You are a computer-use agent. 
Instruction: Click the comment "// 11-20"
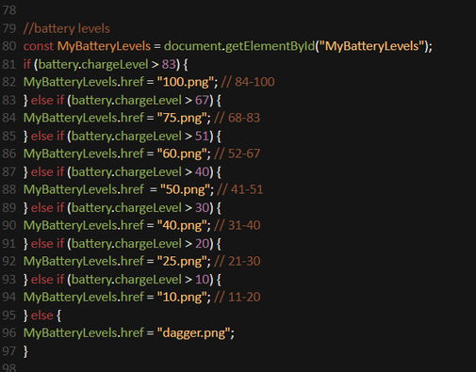tap(238, 297)
